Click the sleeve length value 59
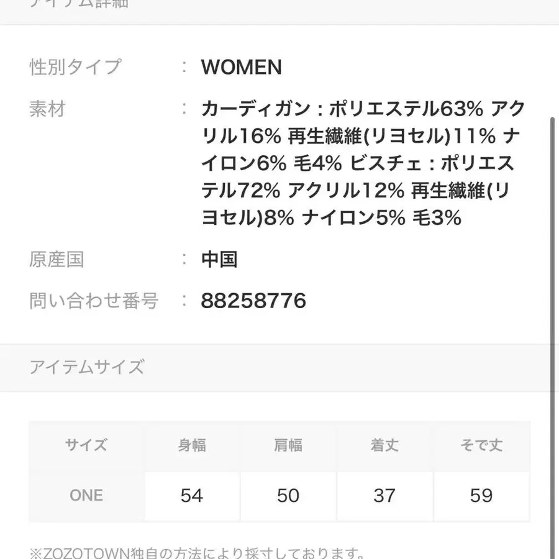Screen dimensions: 559x559 click(x=481, y=495)
